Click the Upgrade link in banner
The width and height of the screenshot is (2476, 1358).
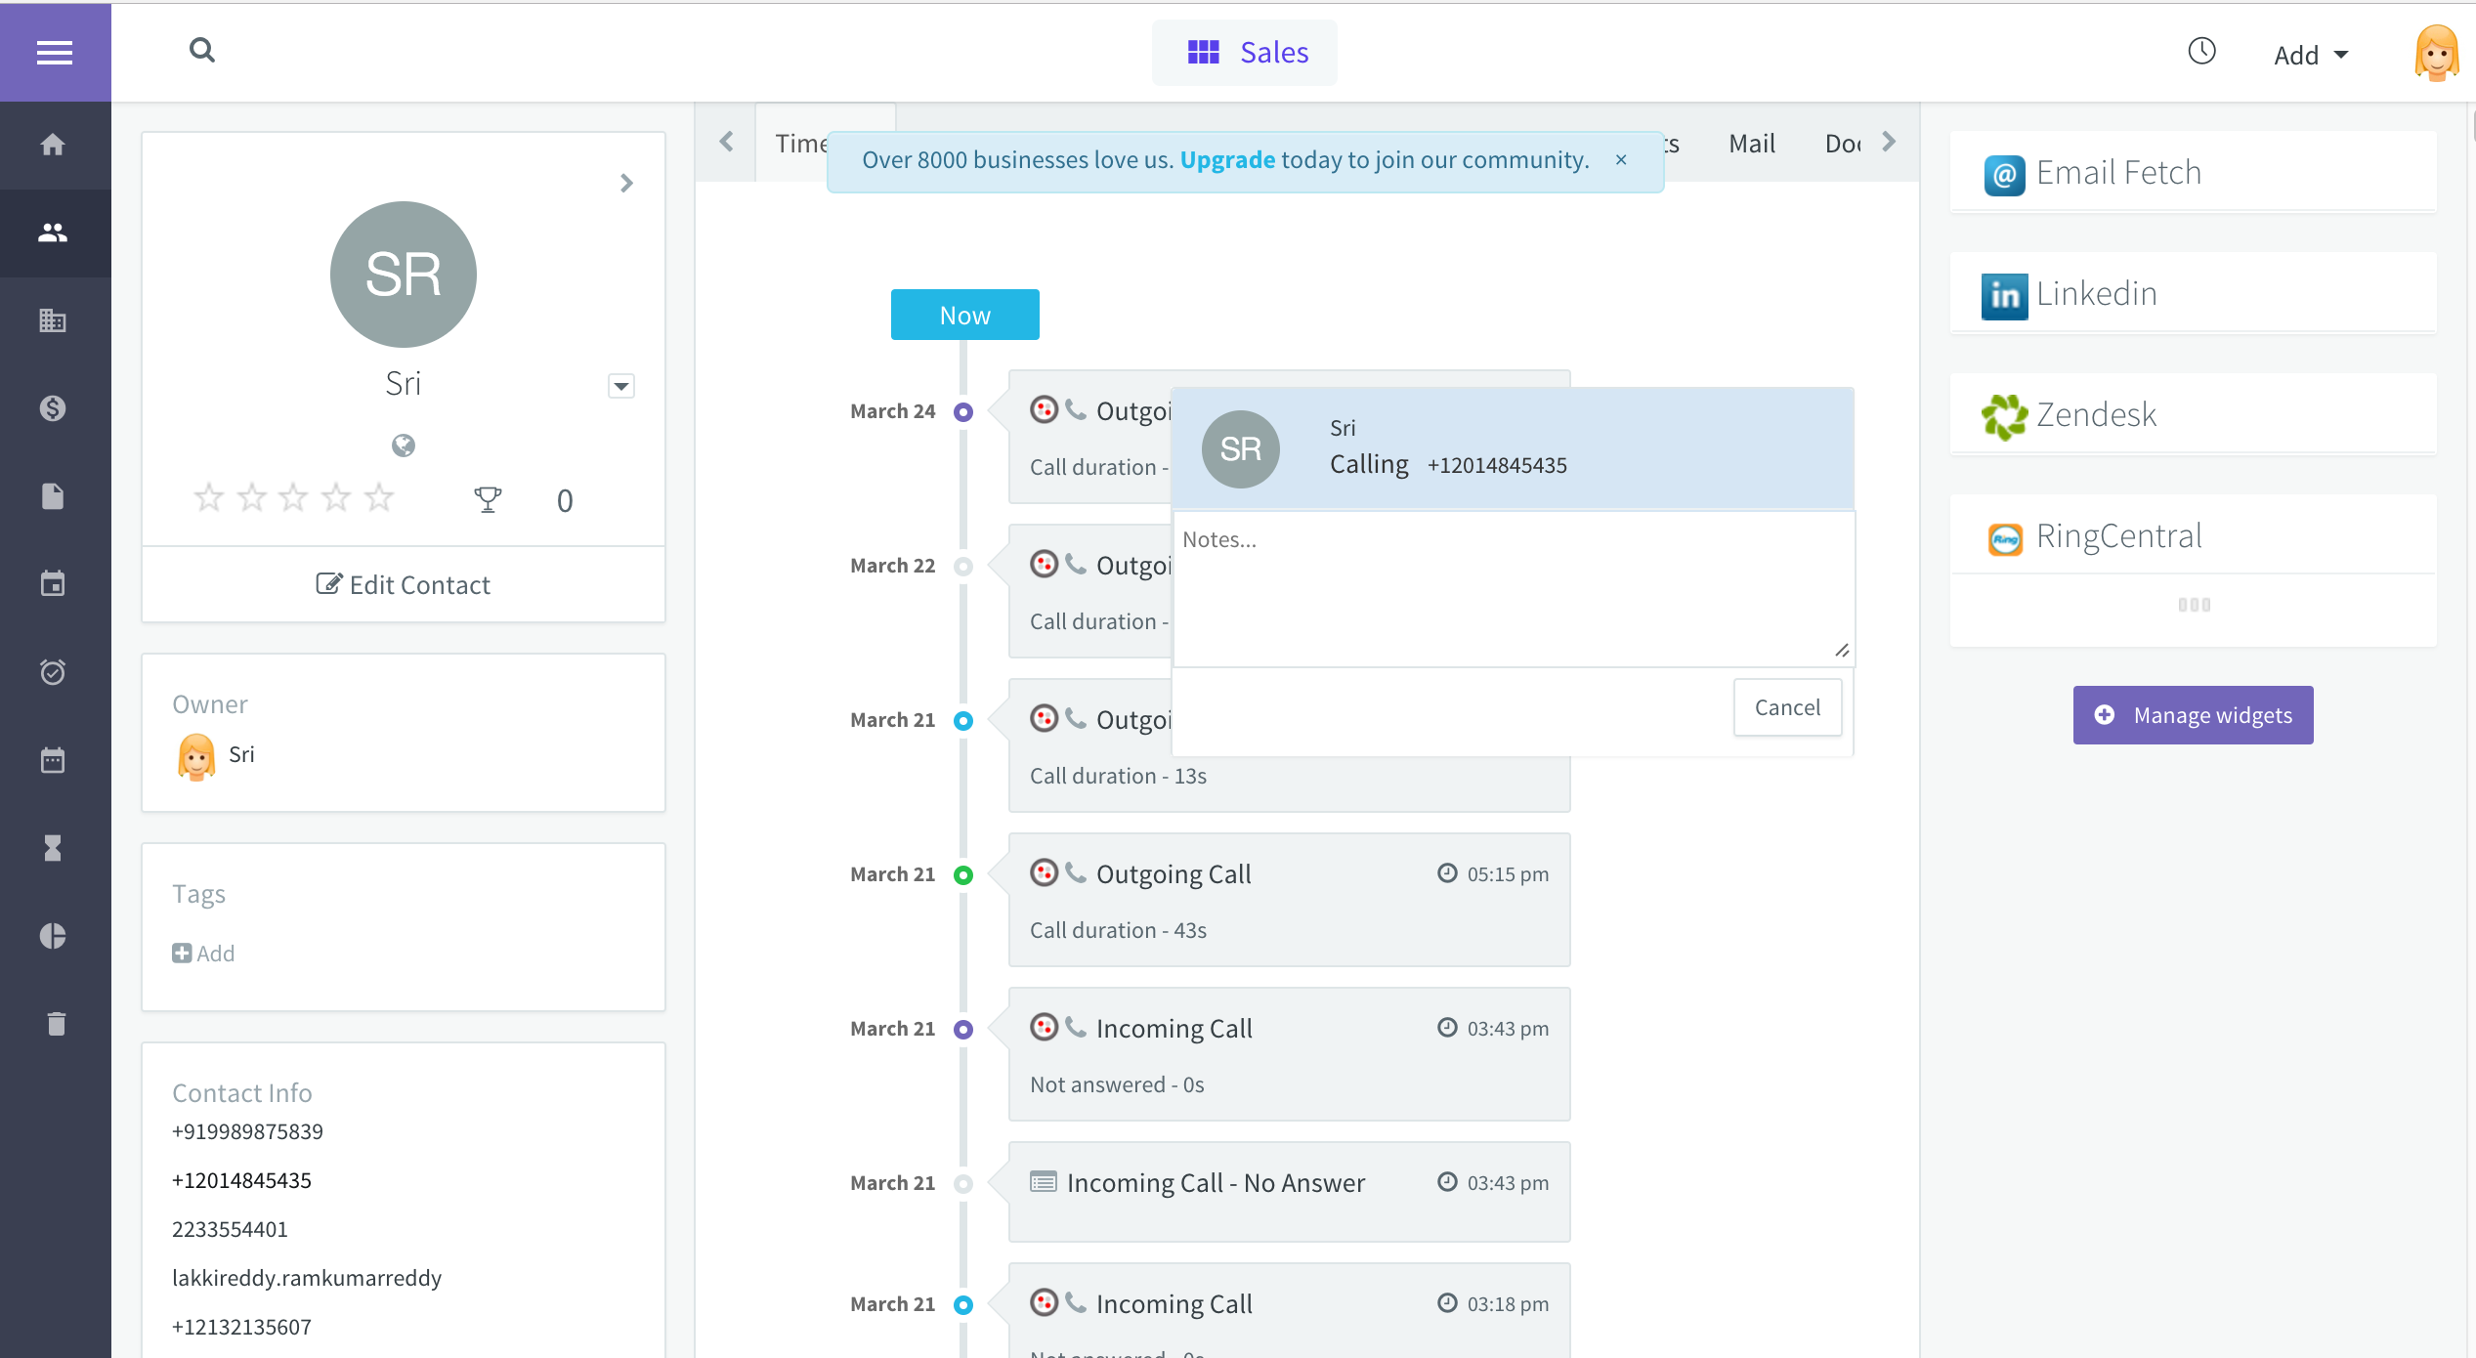1227,160
